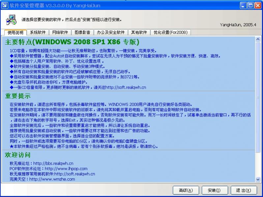Minimize the 软件安装管理器 window
The height and width of the screenshot is (197, 263).
243,6
